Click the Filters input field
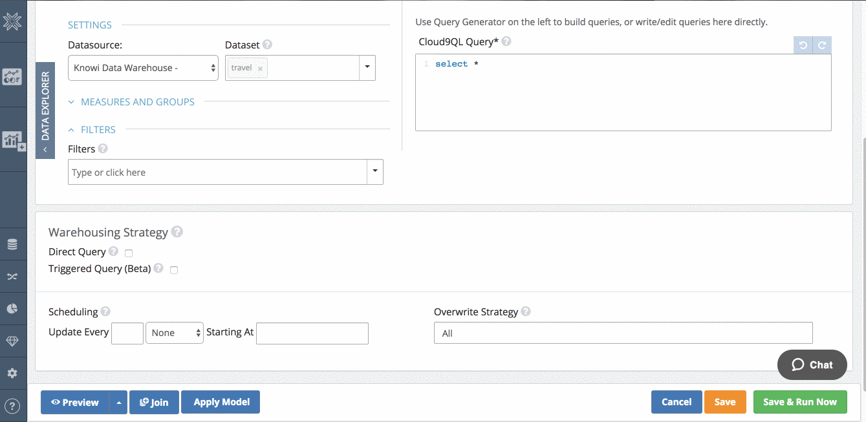Image resolution: width=866 pixels, height=422 pixels. [218, 172]
